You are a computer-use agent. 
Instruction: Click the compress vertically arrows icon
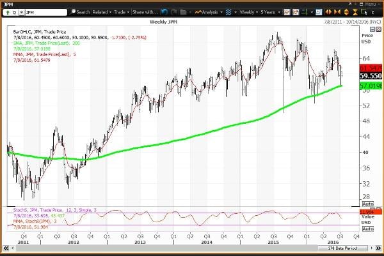click(x=355, y=12)
